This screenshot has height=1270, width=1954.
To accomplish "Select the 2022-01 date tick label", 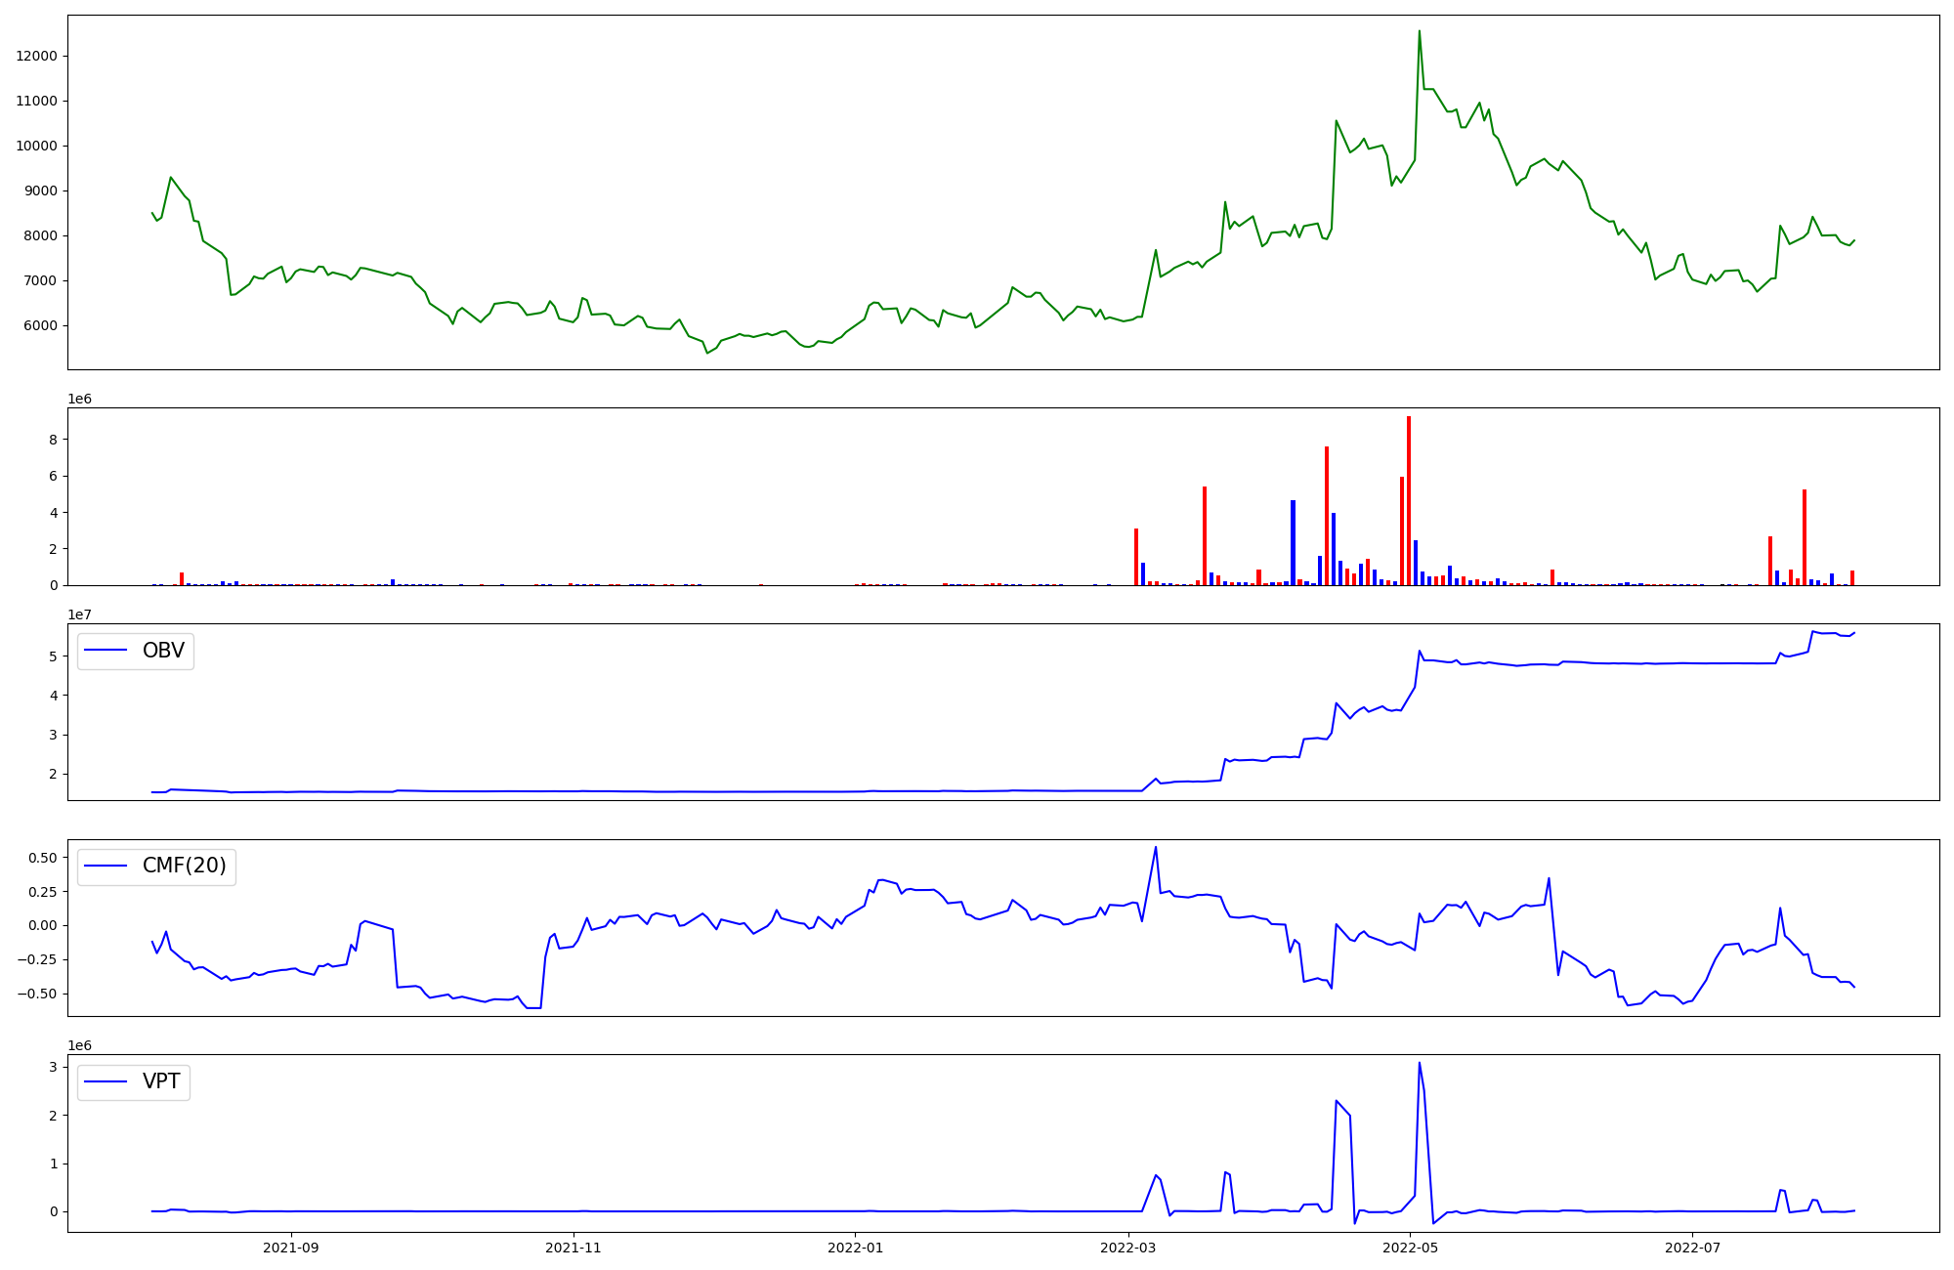I will pos(856,1248).
